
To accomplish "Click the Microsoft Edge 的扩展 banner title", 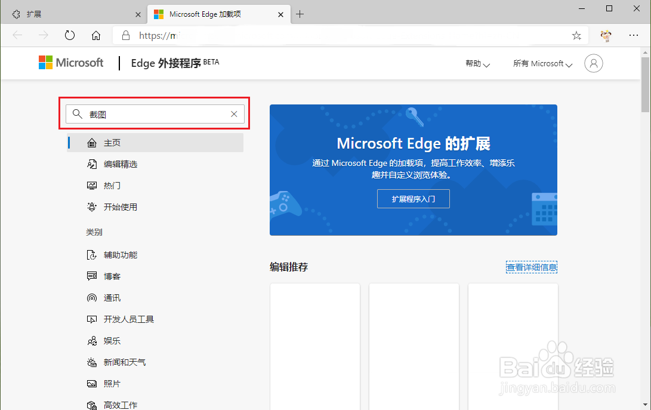I will click(414, 144).
